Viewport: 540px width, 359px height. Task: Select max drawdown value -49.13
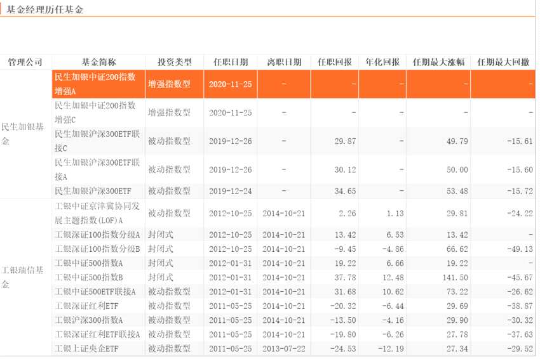pyautogui.click(x=520, y=249)
